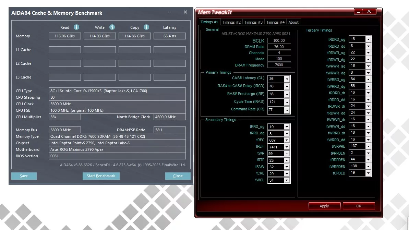The height and width of the screenshot is (230, 409).
Task: Click the Write info icon
Action: click(112, 27)
